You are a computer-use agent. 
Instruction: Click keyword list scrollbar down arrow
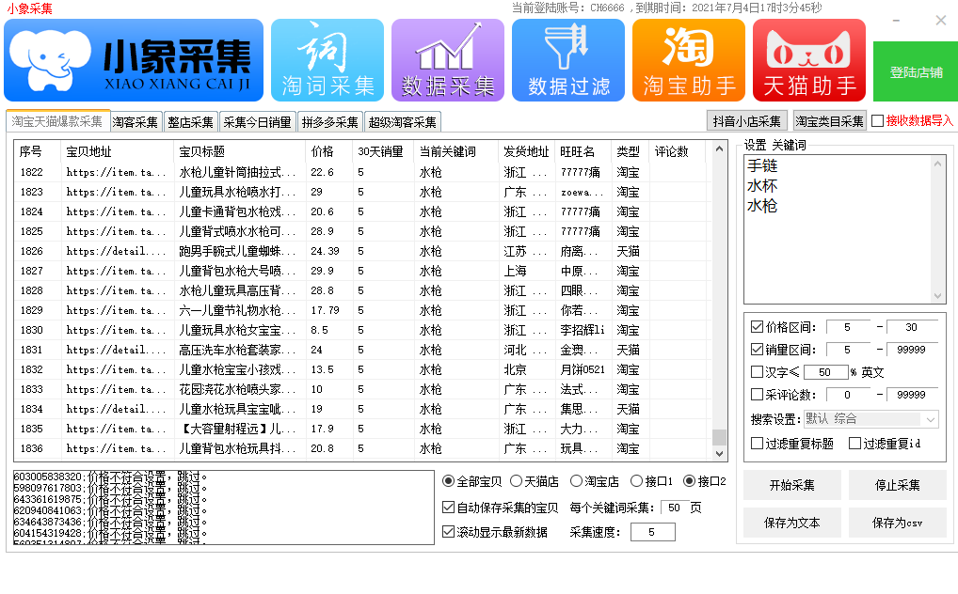click(938, 296)
